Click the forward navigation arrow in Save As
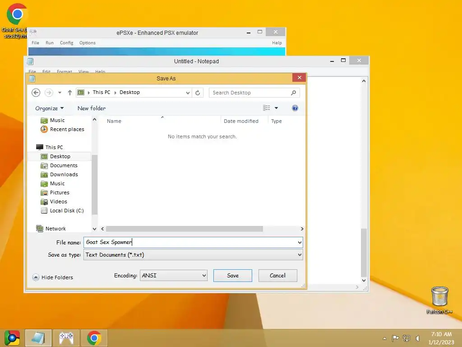This screenshot has height=347, width=462. pyautogui.click(x=49, y=93)
